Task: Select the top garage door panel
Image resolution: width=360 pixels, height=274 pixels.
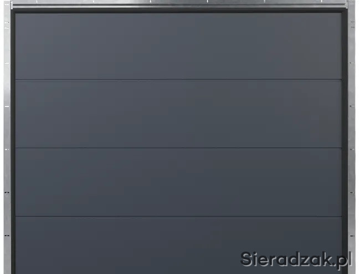Action: [x=178, y=46]
